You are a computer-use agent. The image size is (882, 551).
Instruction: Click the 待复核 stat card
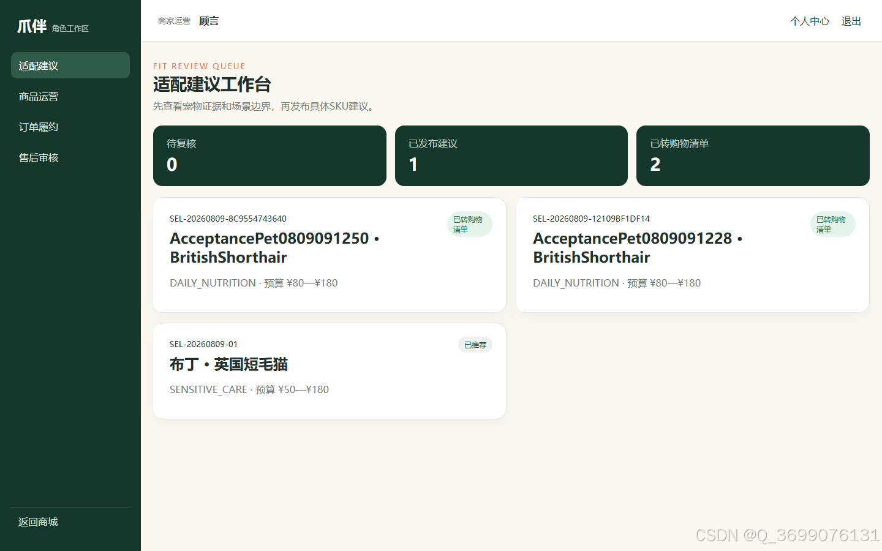coord(269,156)
